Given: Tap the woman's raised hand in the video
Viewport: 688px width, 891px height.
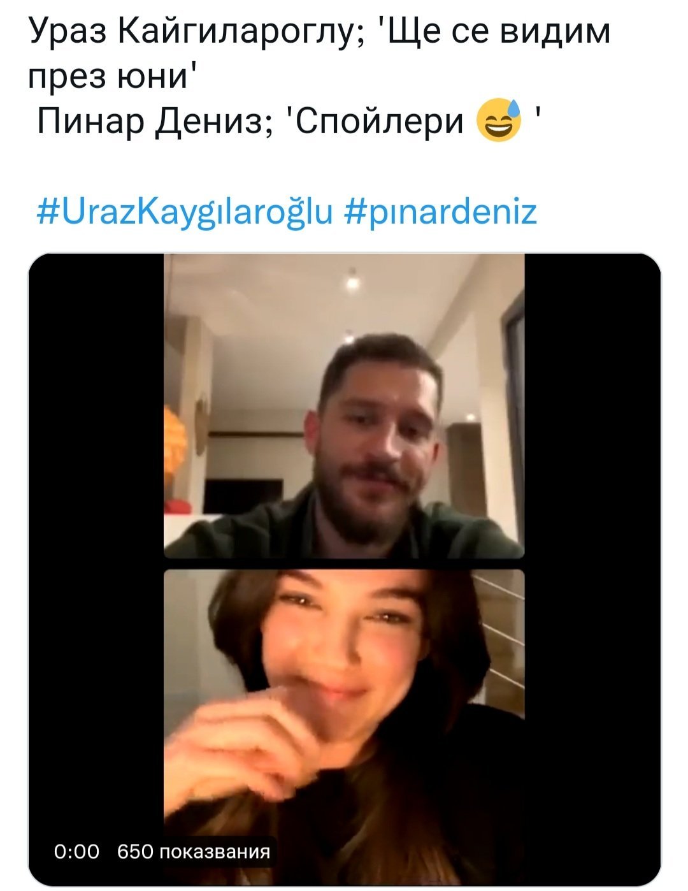Looking at the screenshot, I should pos(248,746).
